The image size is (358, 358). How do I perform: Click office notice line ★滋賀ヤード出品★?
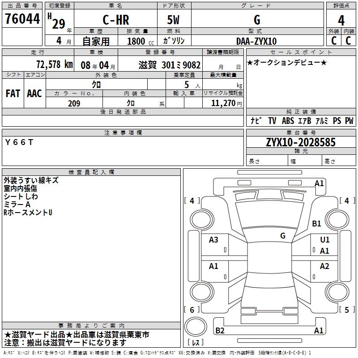tap(77, 335)
